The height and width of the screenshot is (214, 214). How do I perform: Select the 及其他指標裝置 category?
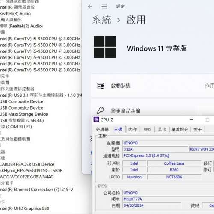pos(15,139)
